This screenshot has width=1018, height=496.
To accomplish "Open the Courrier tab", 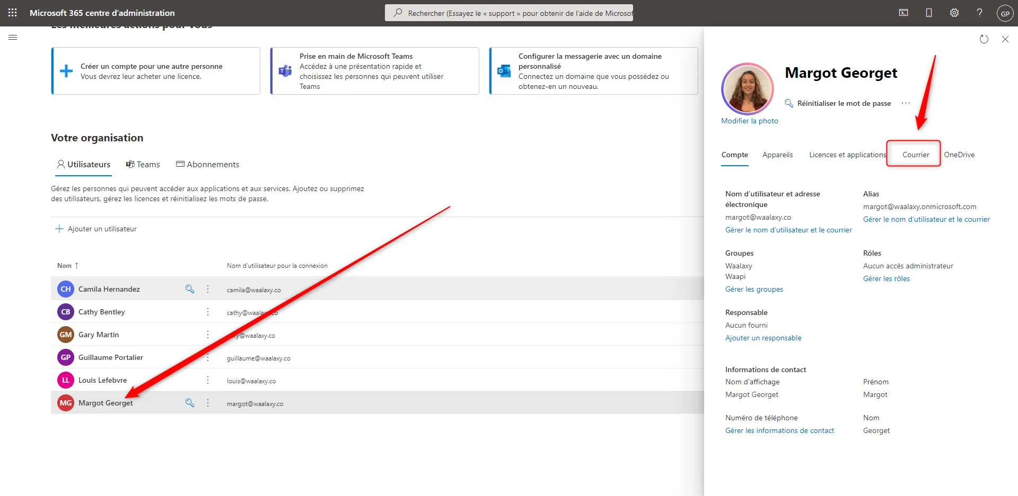I will 916,155.
